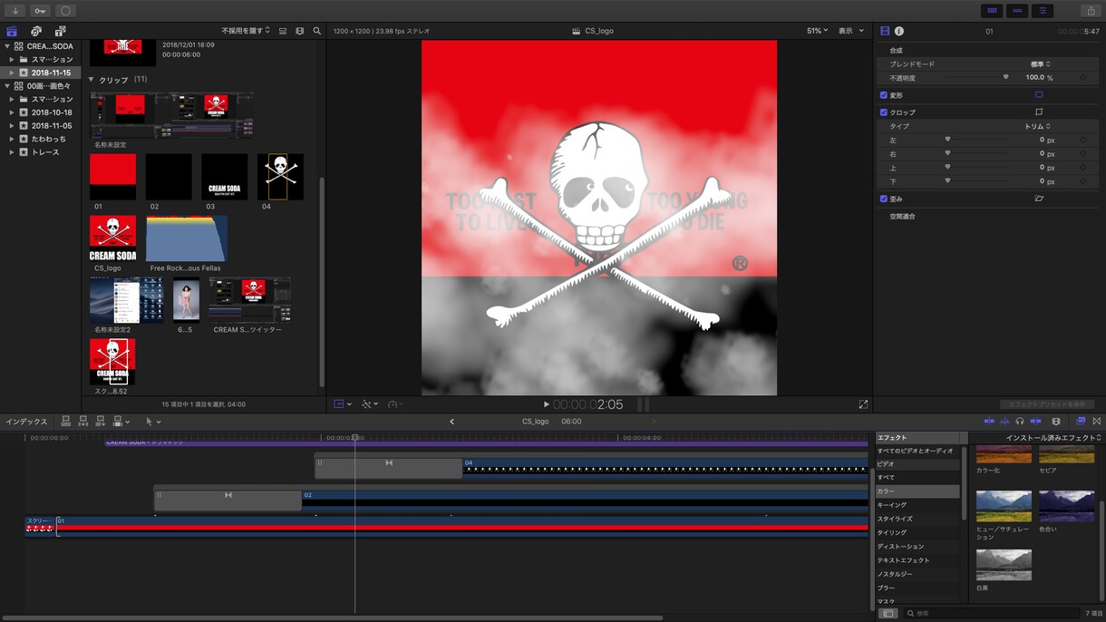The height and width of the screenshot is (622, 1106).
Task: Show the Effects browser button
Action: coord(1081,422)
